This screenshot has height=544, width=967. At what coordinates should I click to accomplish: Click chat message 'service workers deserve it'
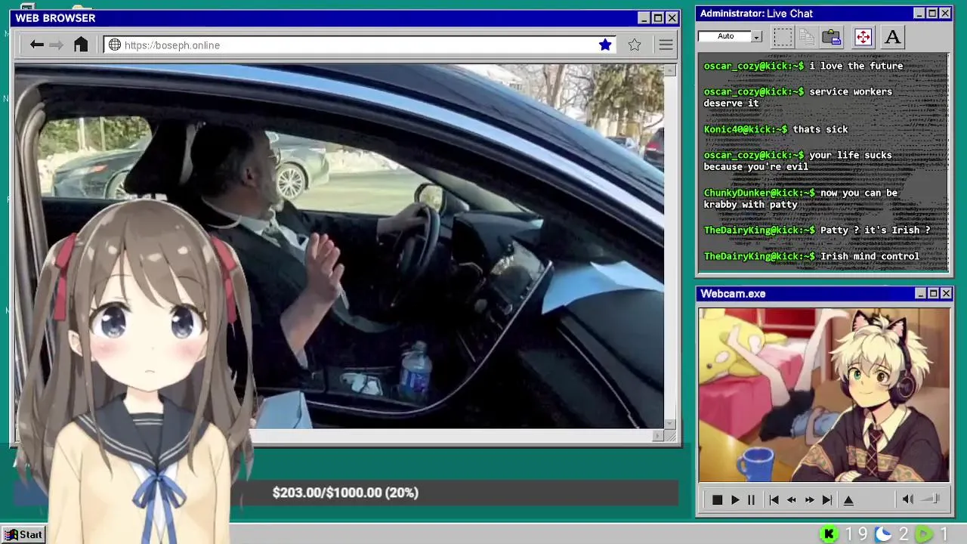798,97
